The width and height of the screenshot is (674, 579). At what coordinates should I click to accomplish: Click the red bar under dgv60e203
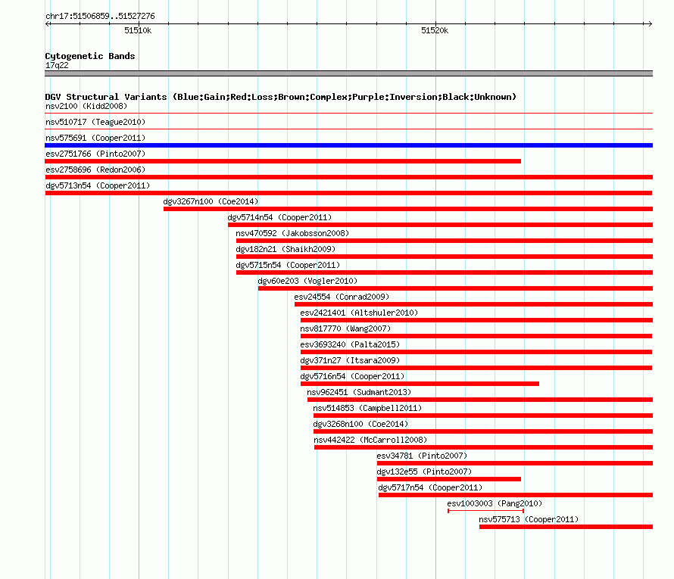455,288
